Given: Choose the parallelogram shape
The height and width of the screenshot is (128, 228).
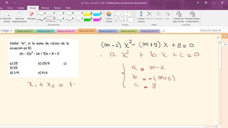Looking at the screenshot, I should click(x=127, y=17).
